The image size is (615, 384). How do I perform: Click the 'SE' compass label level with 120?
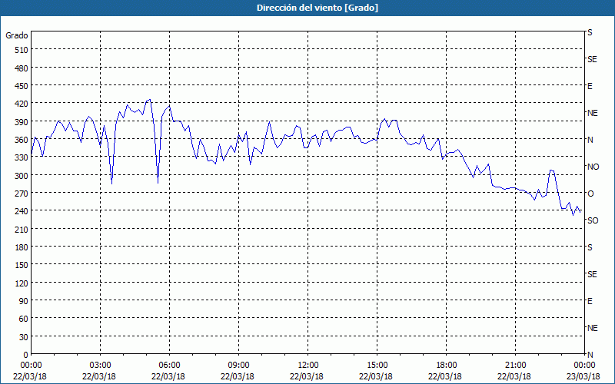coord(592,274)
